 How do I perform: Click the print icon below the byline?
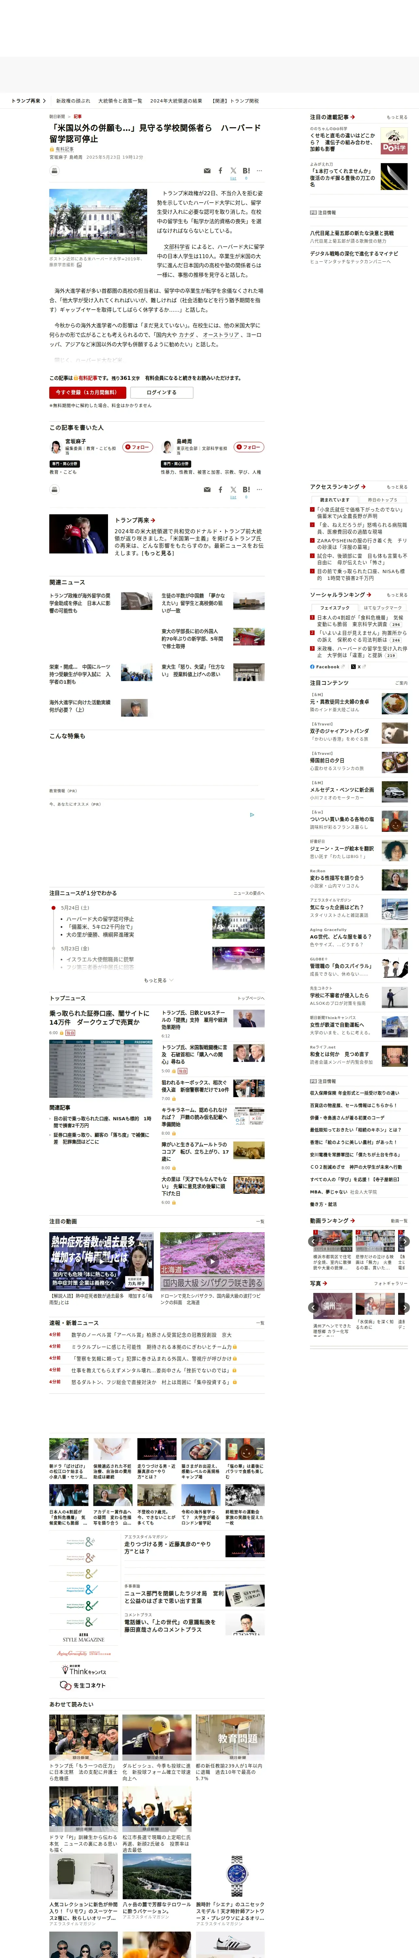click(54, 170)
